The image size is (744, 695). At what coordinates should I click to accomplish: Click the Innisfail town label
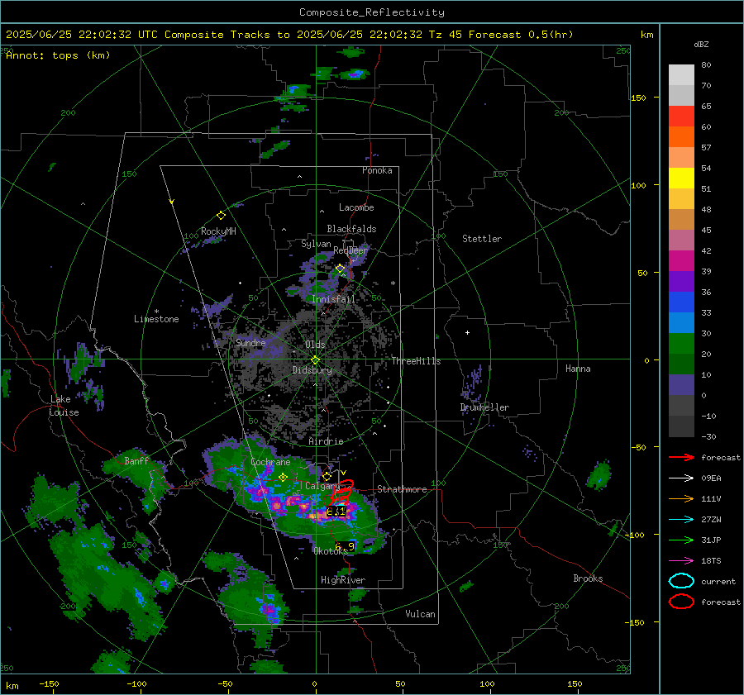click(334, 299)
